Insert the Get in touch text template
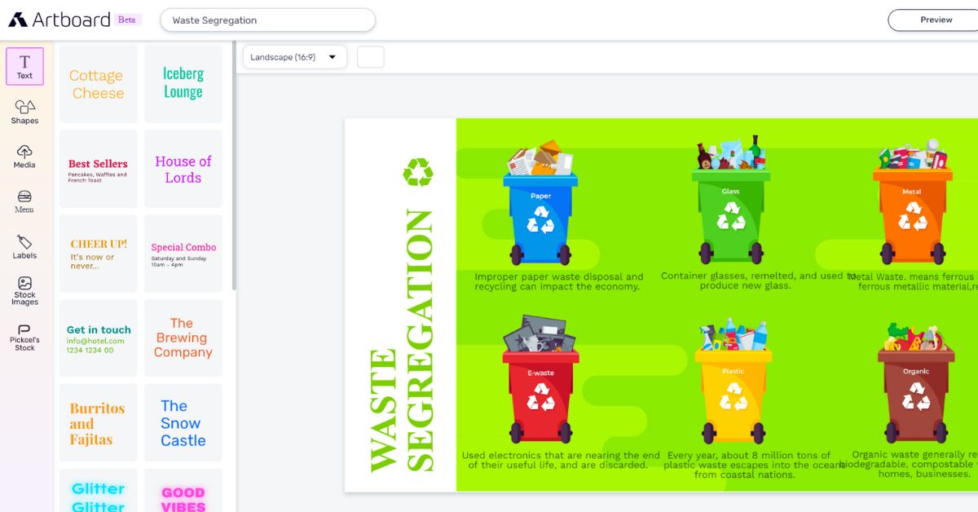The height and width of the screenshot is (512, 978). (x=99, y=338)
